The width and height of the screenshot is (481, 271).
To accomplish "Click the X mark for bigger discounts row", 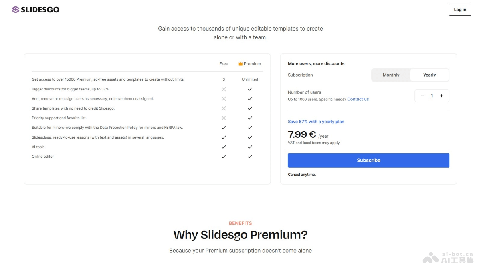I will point(224,89).
